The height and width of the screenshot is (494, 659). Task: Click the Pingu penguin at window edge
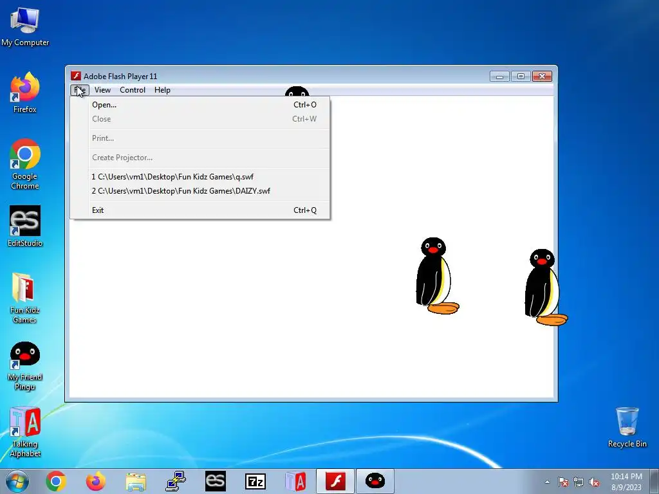[546, 288]
